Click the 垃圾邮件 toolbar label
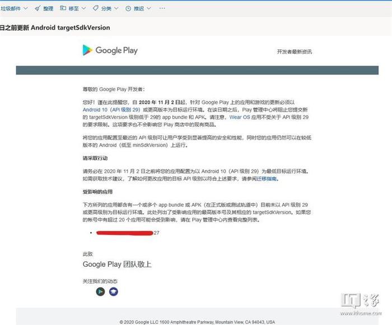 11,8
